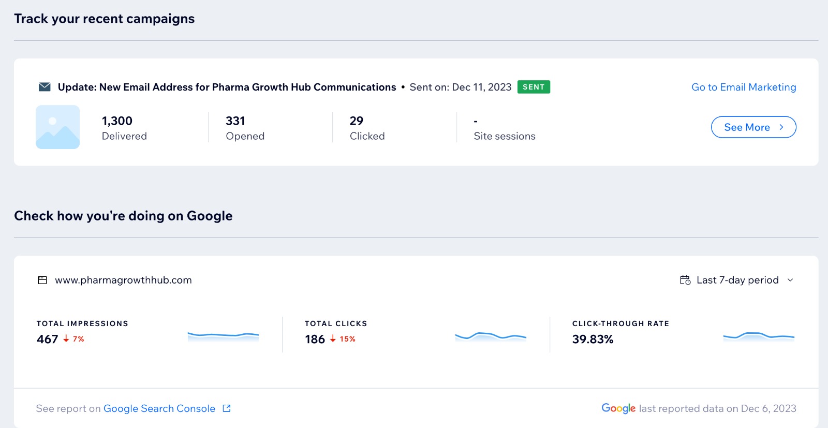Click the Total Impressions sparkline chart

click(x=223, y=336)
